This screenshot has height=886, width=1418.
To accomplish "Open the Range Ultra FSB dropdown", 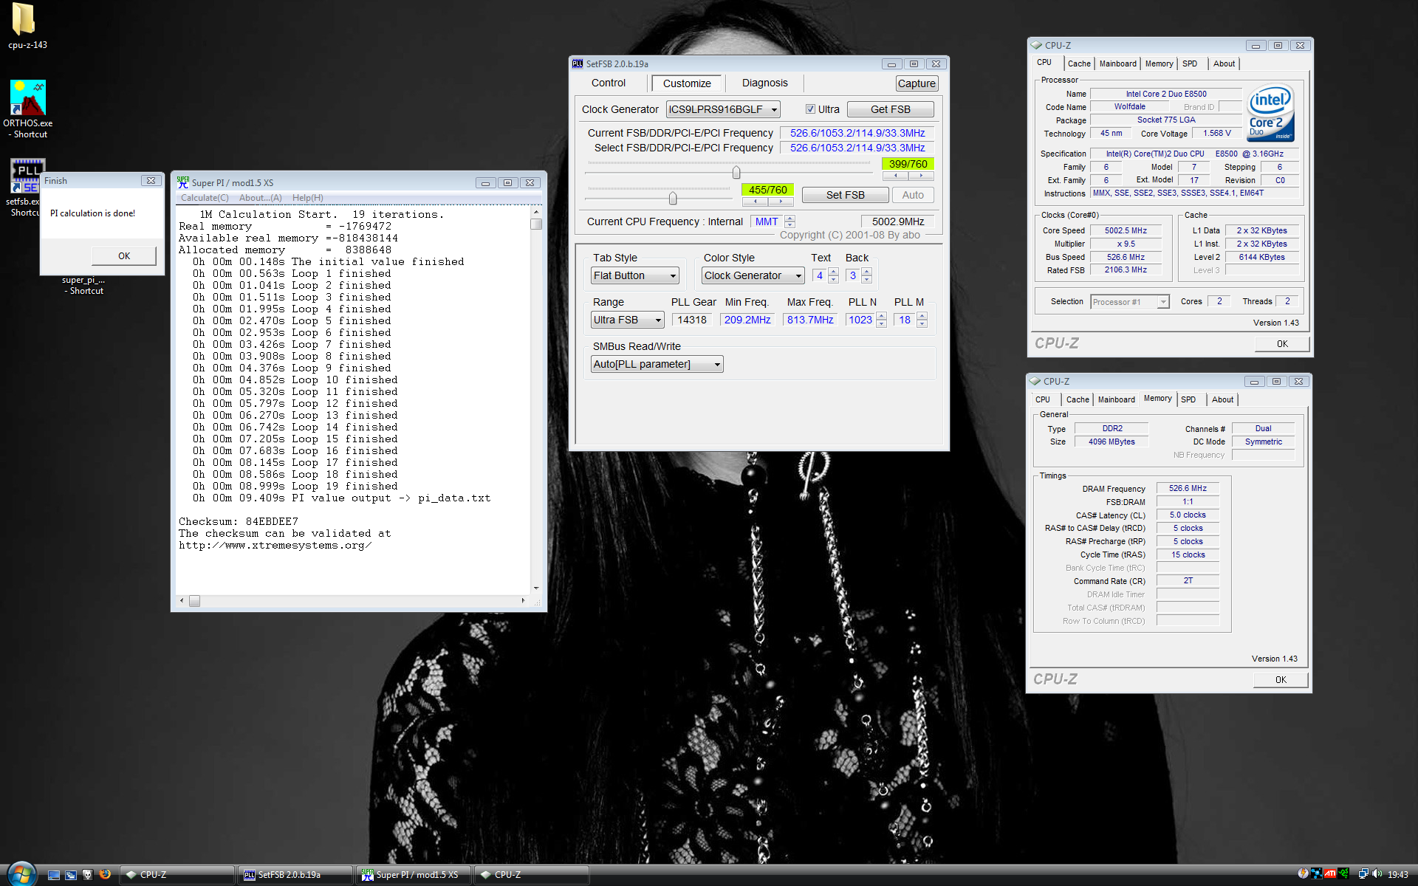I will 627,320.
